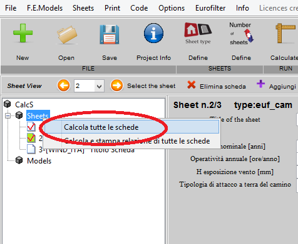
Task: Go to previous sheet with left arrow
Action: (x=63, y=85)
